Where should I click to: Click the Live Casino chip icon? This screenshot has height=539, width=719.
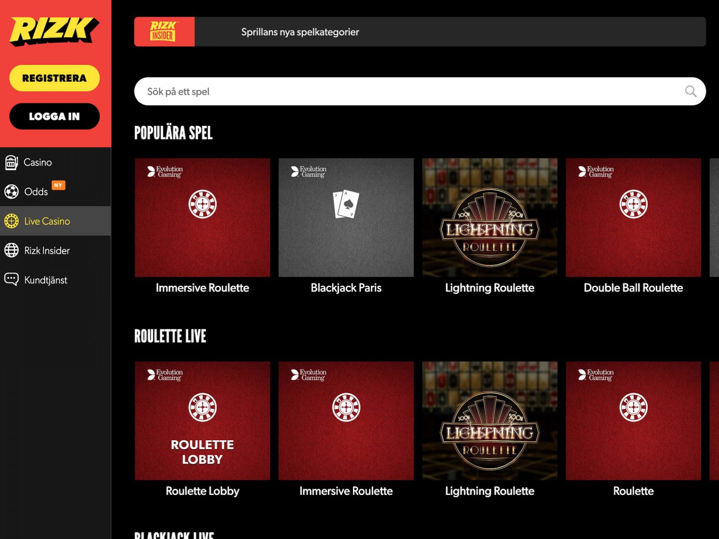pos(11,221)
